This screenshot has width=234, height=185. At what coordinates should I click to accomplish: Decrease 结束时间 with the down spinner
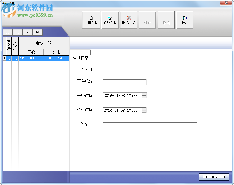click(x=144, y=111)
